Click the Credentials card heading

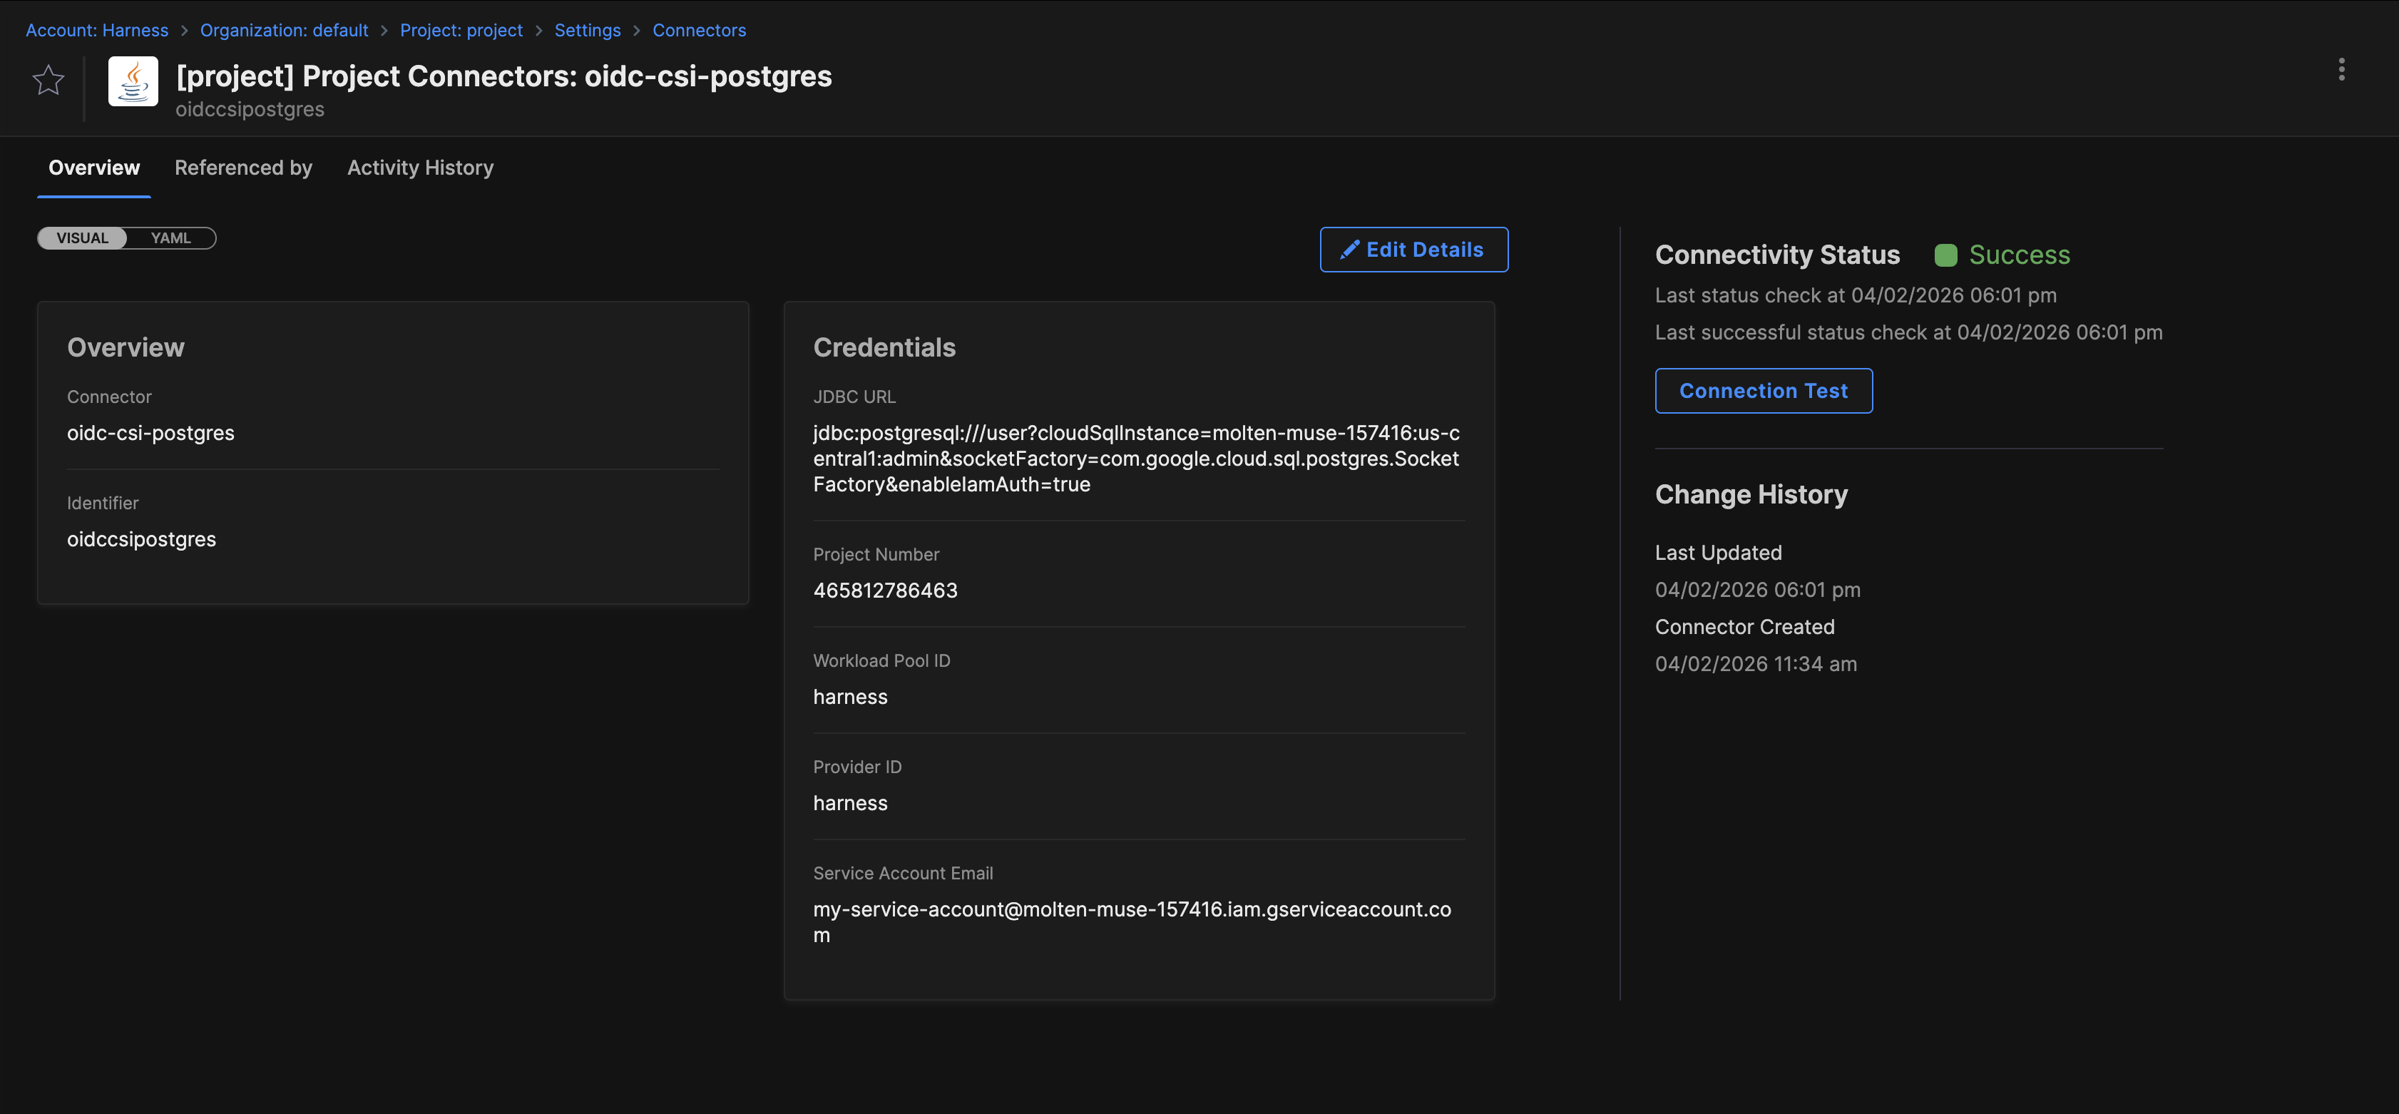[x=884, y=347]
